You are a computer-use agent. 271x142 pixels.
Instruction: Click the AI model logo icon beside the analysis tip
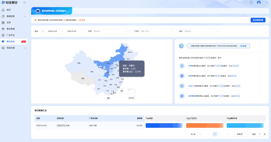[181, 46]
